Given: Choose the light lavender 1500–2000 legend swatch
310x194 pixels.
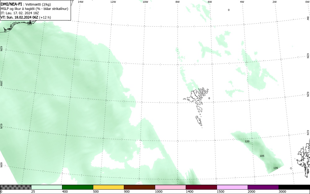Looking at the screenshot, I should [x=232, y=187].
